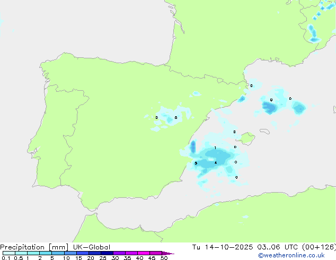Pick the pale cyan 0.1–0.5 mm legend swatch
336x260 pixels.
(x=8, y=254)
